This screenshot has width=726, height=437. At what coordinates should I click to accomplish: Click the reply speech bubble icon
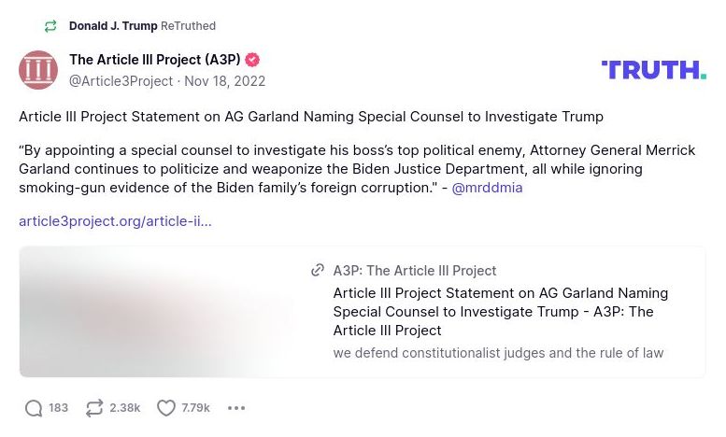(x=34, y=408)
